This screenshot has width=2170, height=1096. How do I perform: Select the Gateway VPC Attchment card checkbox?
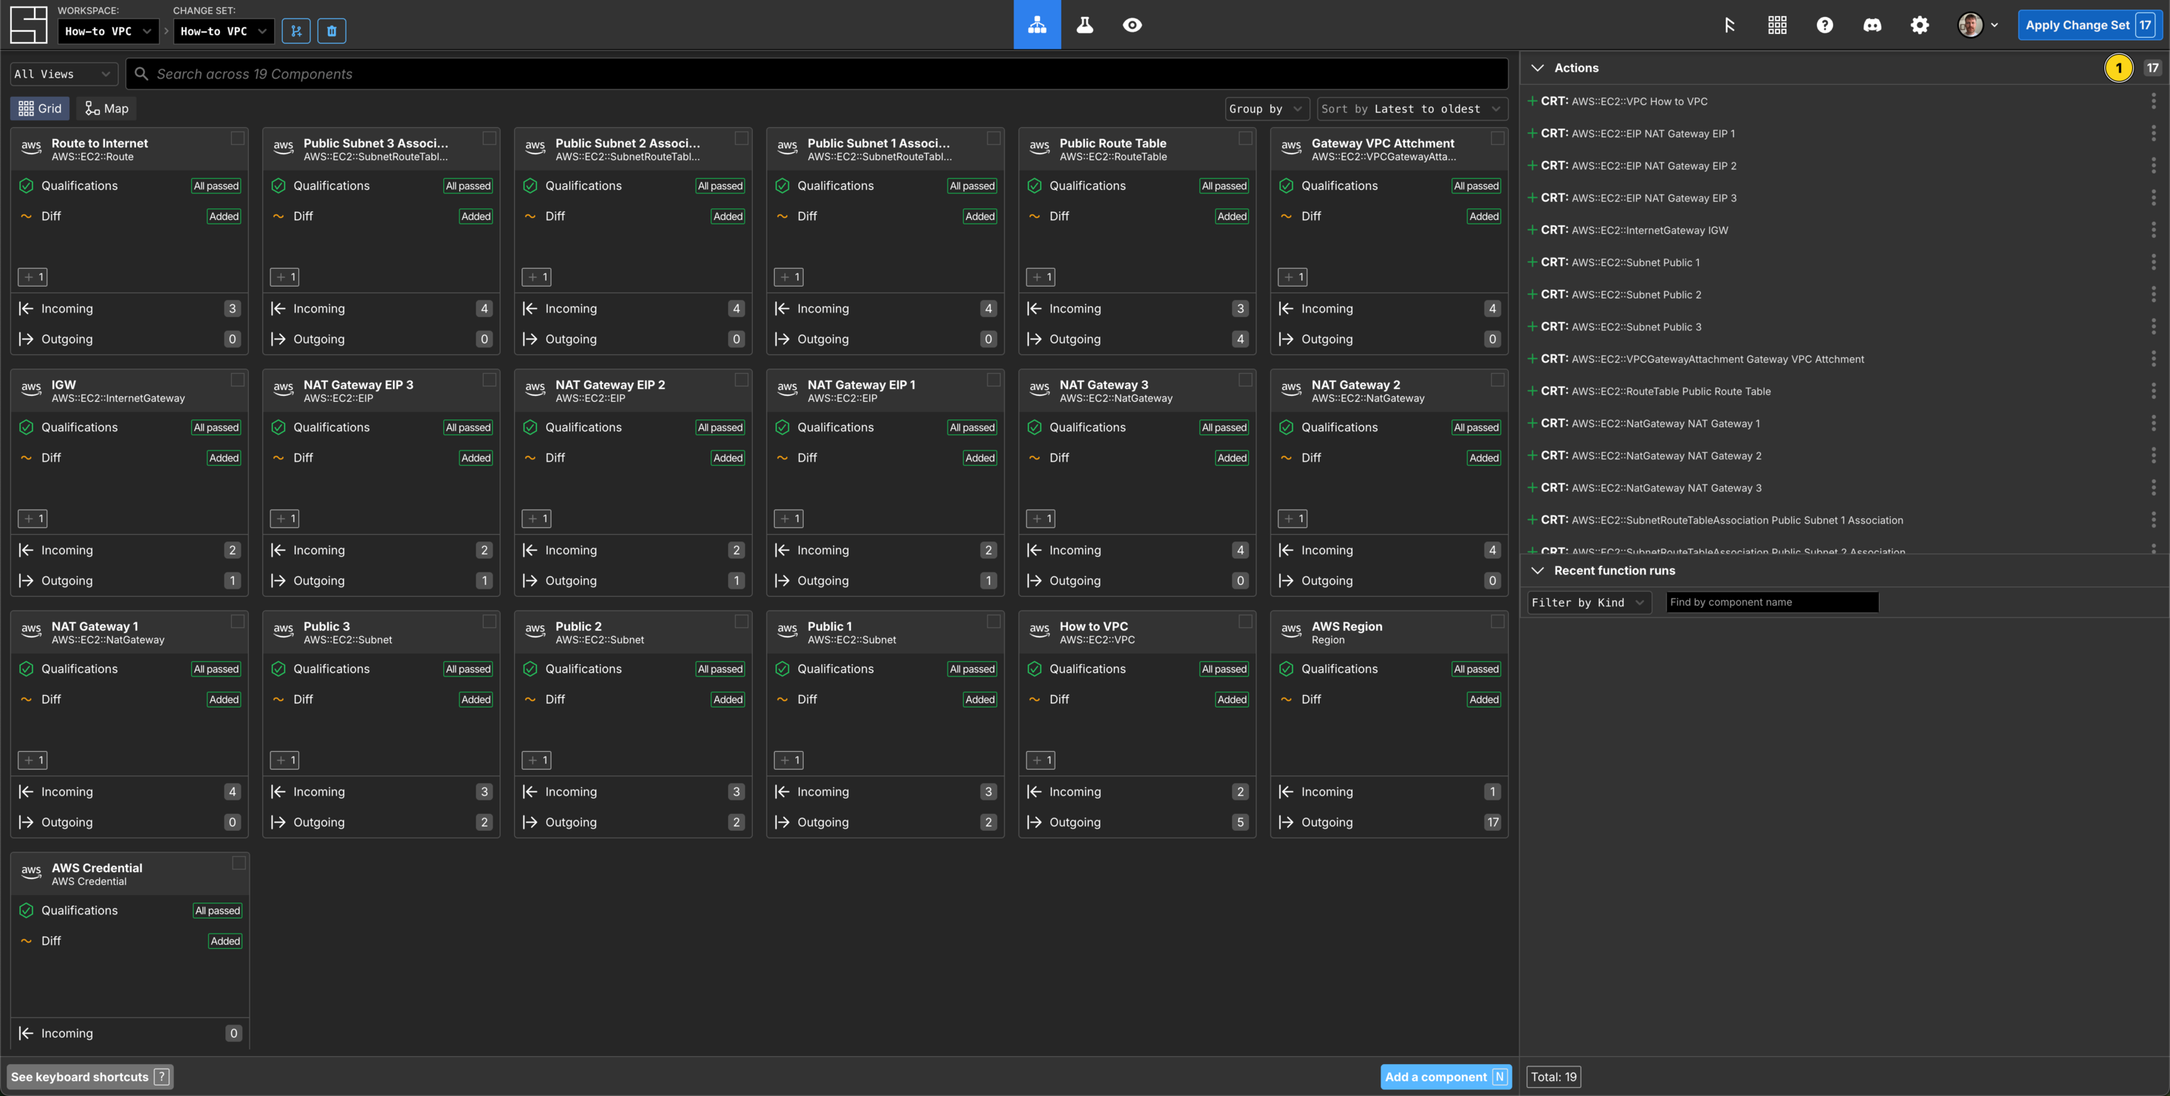[x=1497, y=138]
